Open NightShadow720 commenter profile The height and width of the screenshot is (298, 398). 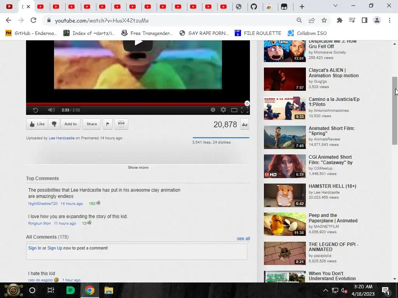click(x=43, y=203)
